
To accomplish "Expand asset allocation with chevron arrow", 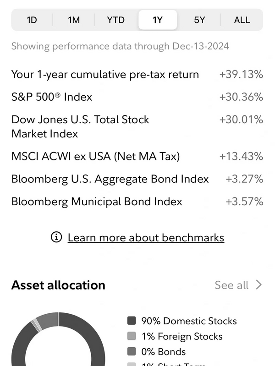I will [x=259, y=285].
